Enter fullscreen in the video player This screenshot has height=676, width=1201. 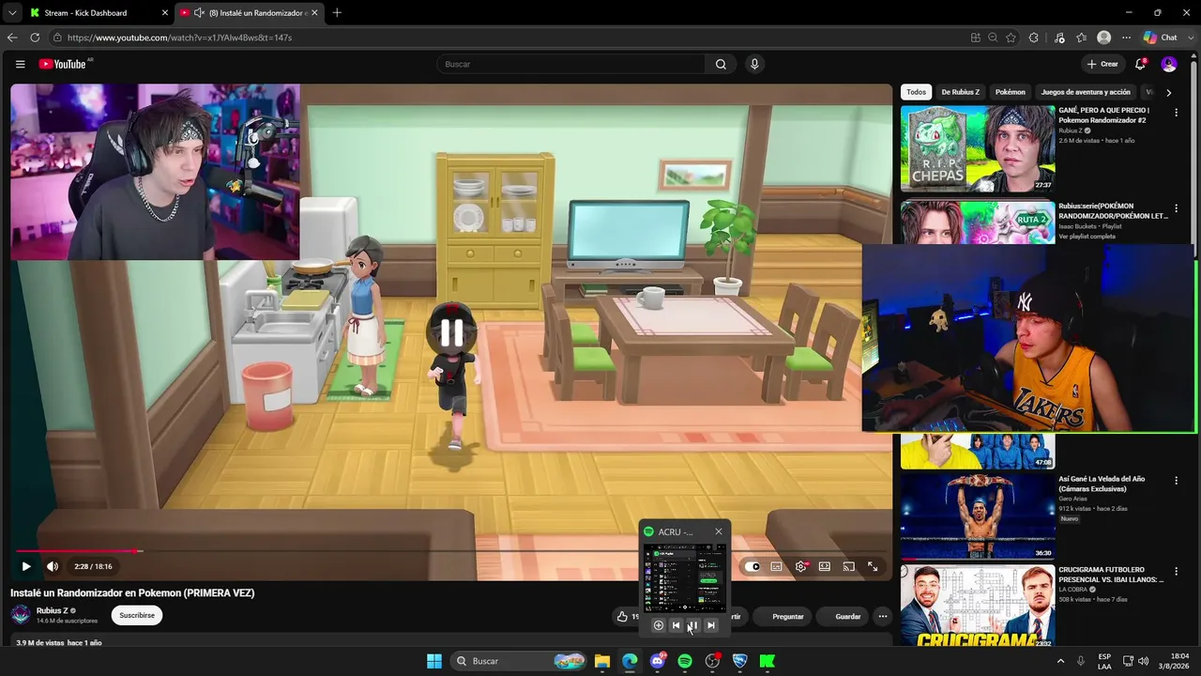873,566
